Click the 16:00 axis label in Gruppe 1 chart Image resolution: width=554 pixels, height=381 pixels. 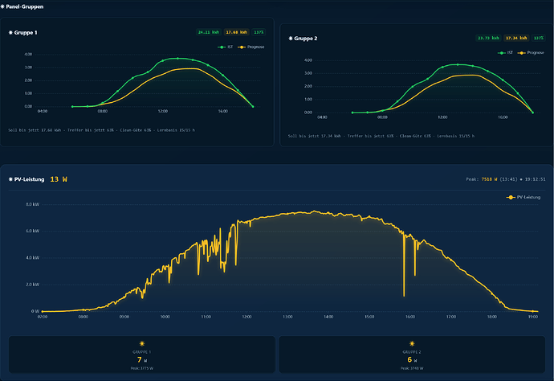point(223,111)
